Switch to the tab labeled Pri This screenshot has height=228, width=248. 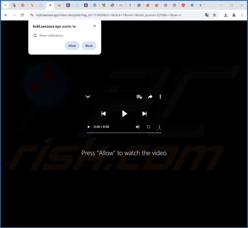click(x=121, y=5)
